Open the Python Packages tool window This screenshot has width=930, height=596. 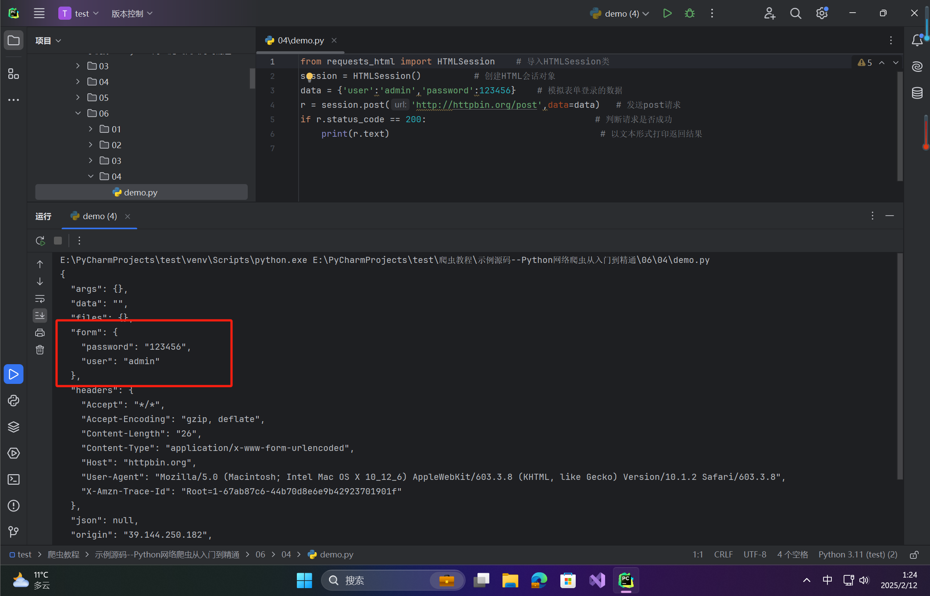pos(14,427)
